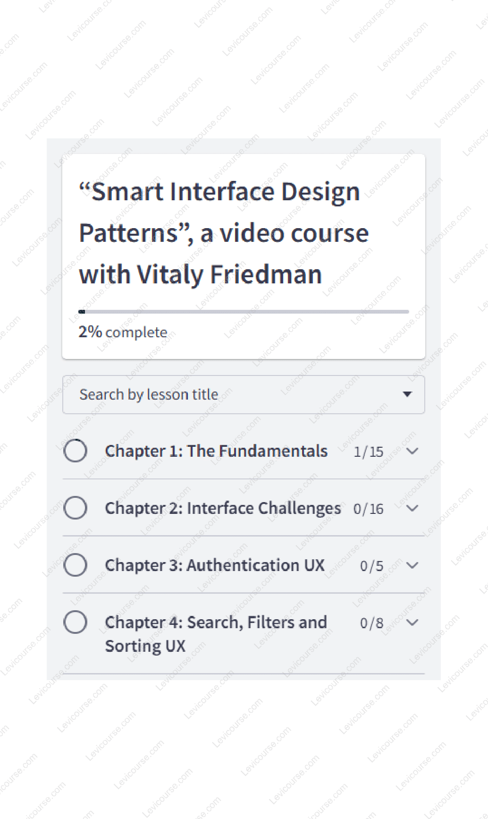This screenshot has height=819, width=488.
Task: Click the 0/16 lesson count for Chapter 2
Action: [x=369, y=509]
